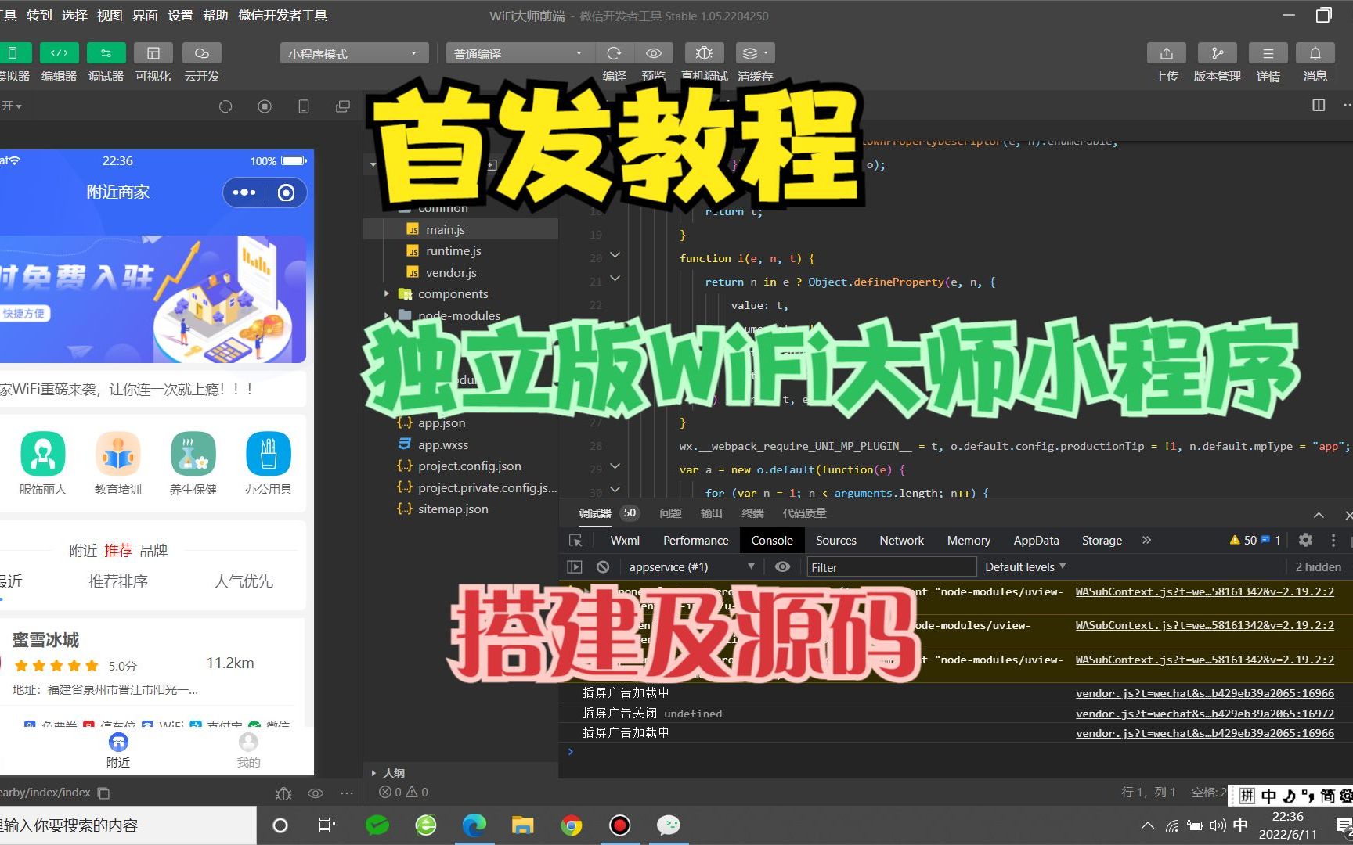Click the inspect element picker icon
The height and width of the screenshot is (845, 1353).
[575, 540]
